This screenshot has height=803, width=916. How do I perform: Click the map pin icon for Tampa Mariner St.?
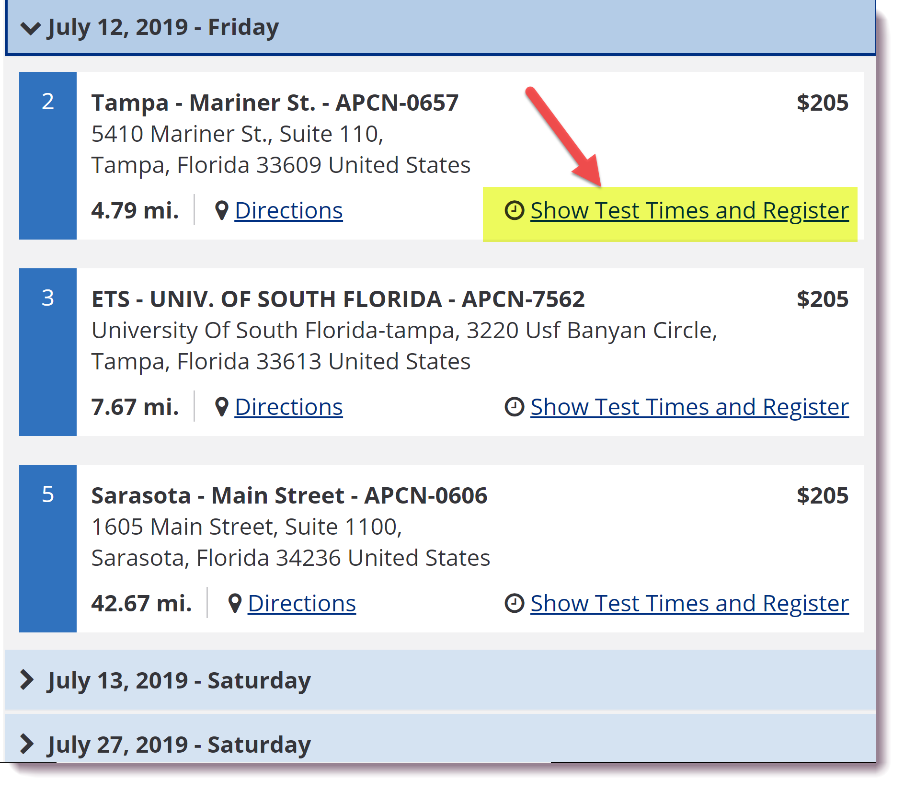click(221, 211)
